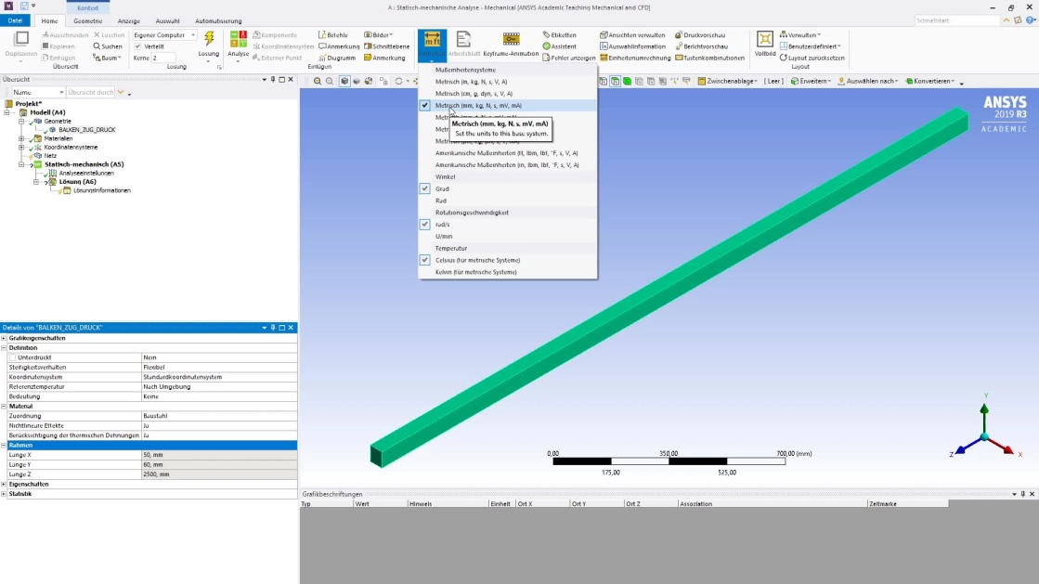Click zoom-in magnifier in viewport toolbar
Screen dimensions: 1039x584
(x=318, y=81)
